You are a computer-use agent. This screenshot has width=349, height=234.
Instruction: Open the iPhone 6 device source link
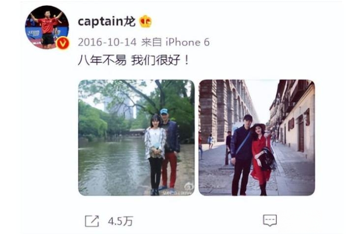tap(188, 42)
